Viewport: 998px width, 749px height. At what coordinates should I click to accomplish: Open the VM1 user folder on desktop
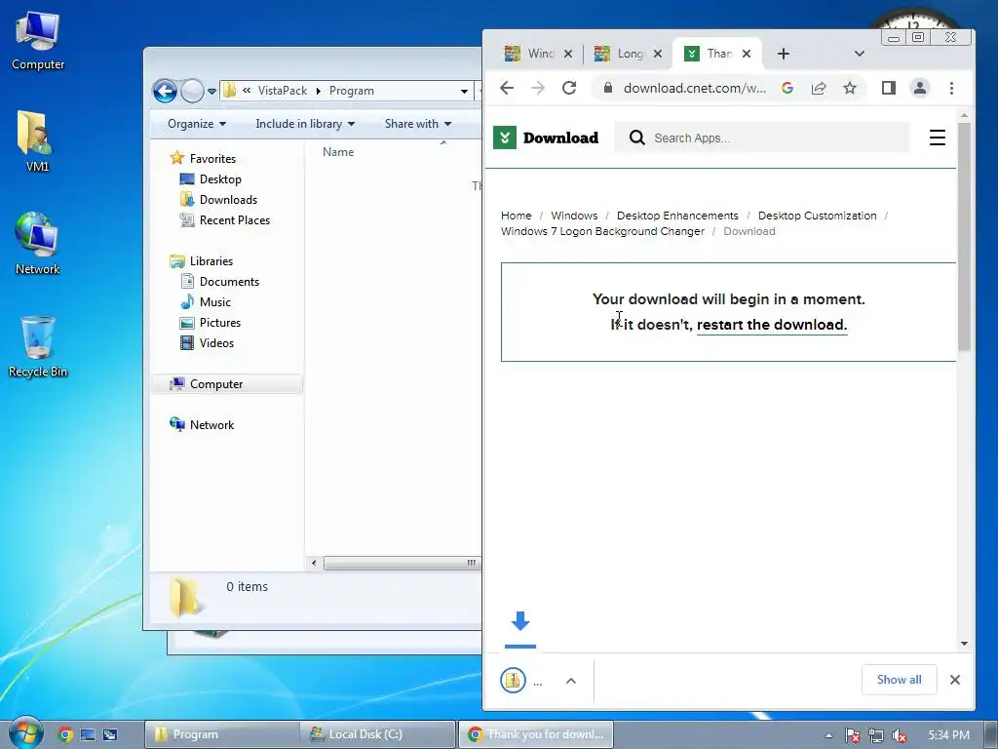37,141
